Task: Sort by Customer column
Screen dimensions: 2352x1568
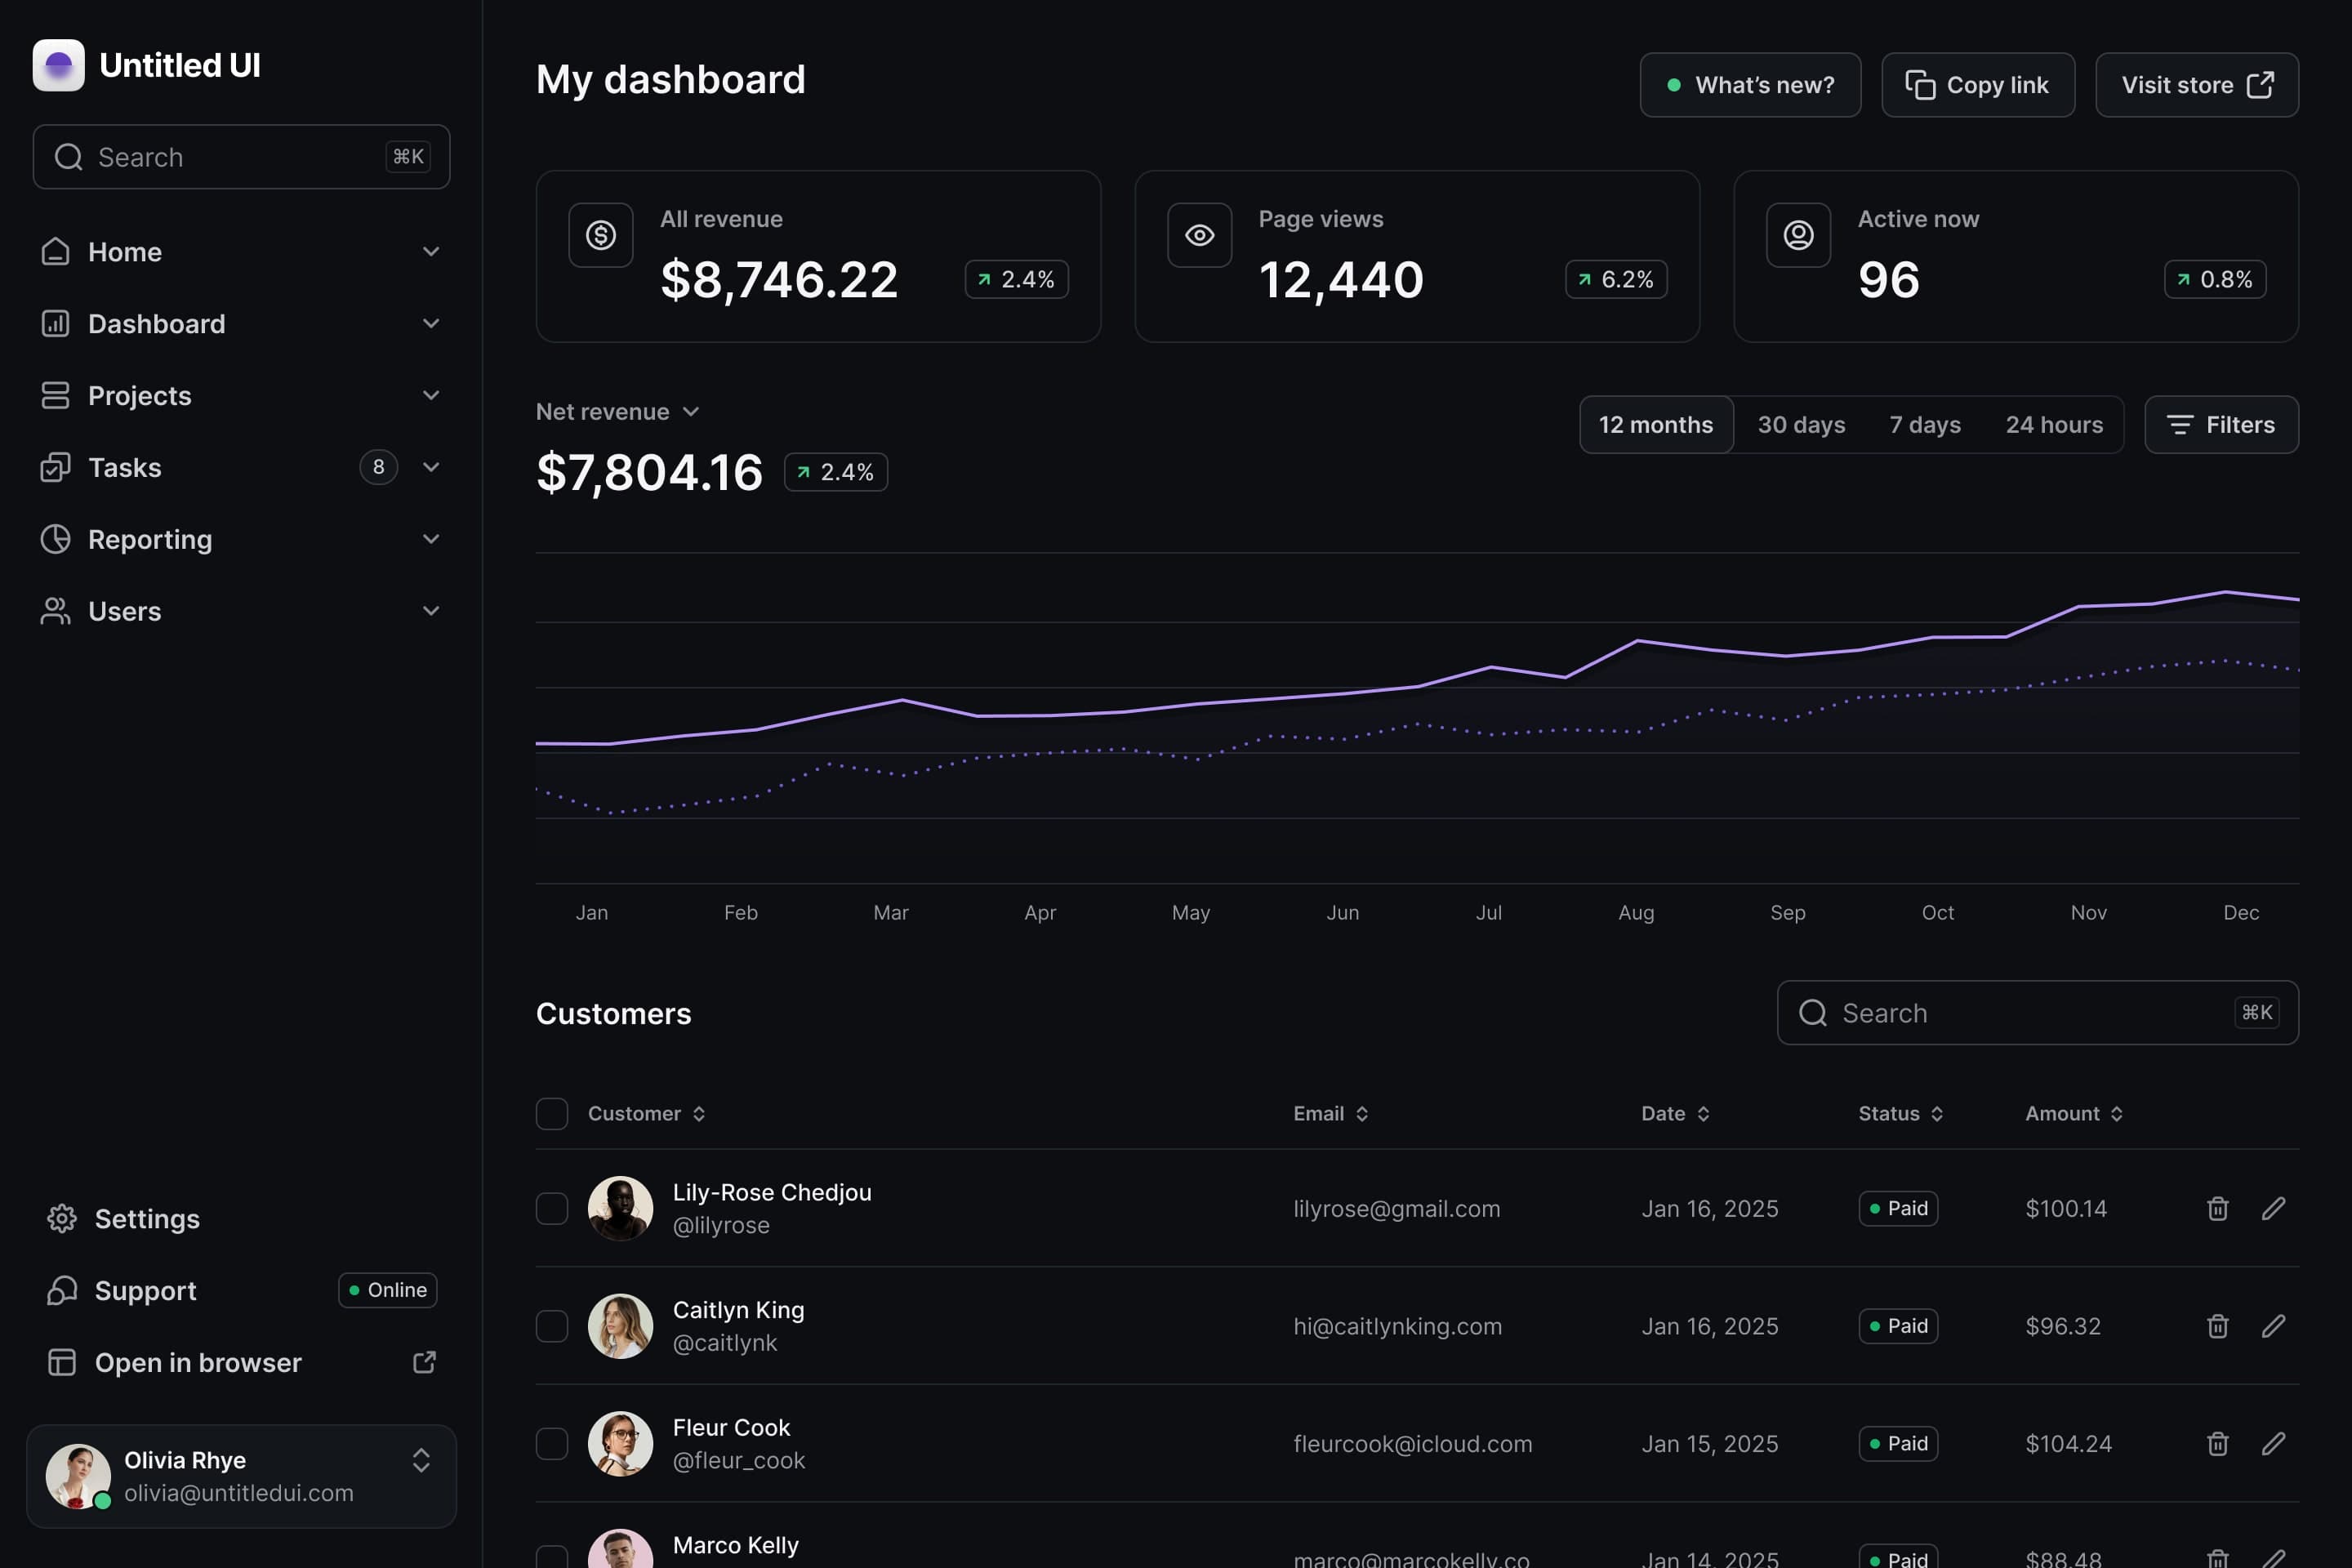Action: coord(647,1113)
